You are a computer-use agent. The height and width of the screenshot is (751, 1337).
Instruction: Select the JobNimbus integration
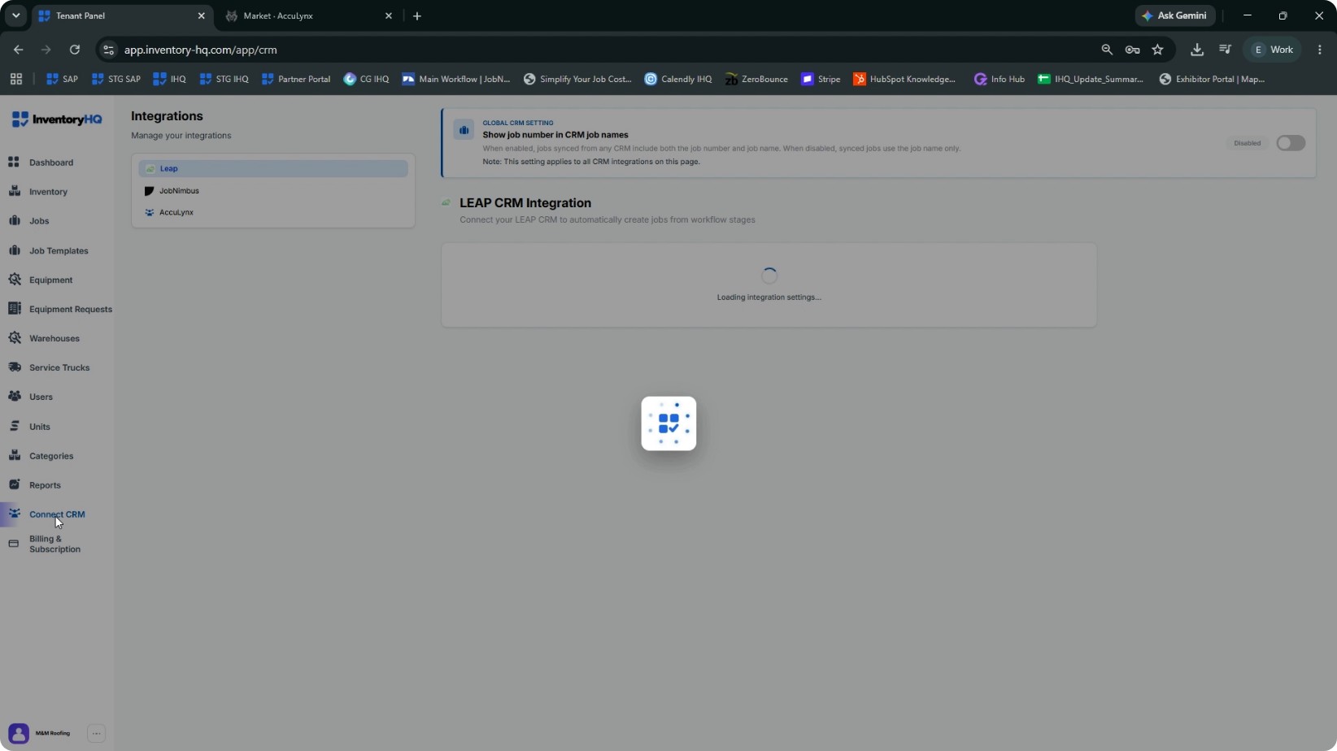tap(273, 191)
